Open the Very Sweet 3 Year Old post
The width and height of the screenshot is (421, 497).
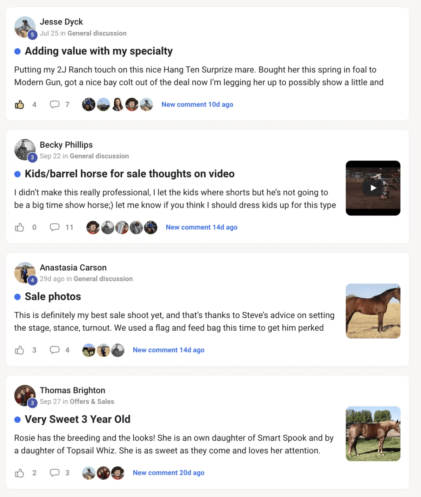click(77, 419)
